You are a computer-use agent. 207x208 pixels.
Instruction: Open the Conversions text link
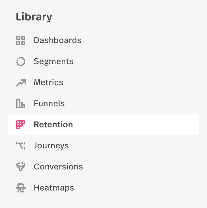[x=58, y=167]
